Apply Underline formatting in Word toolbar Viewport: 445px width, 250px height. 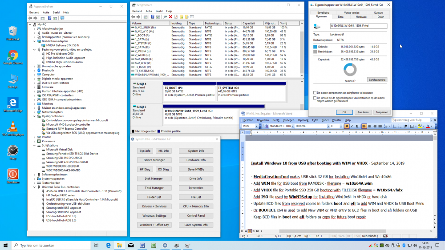357,126
